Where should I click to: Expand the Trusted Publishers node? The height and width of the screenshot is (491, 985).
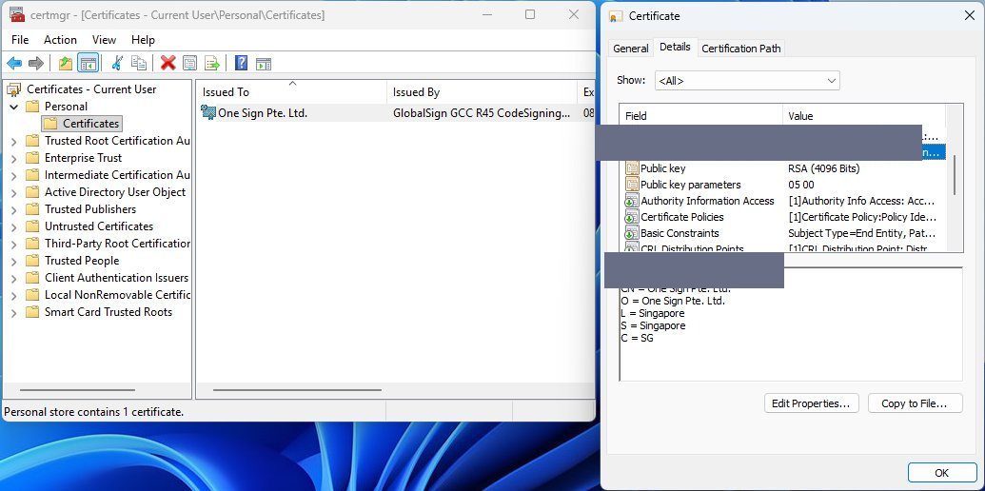coord(14,209)
